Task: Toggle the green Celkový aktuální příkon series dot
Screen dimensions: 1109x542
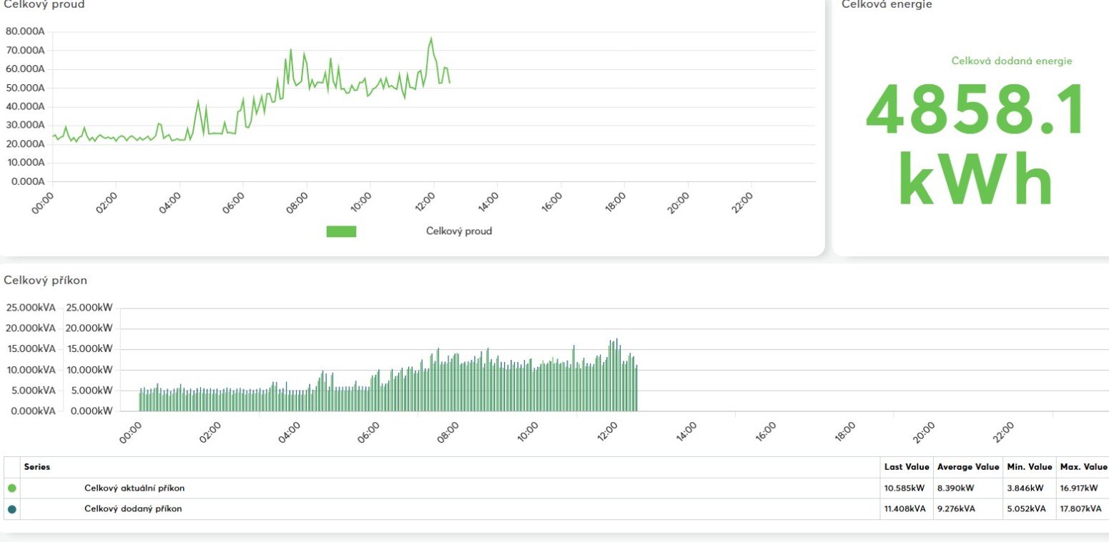Action: point(11,488)
